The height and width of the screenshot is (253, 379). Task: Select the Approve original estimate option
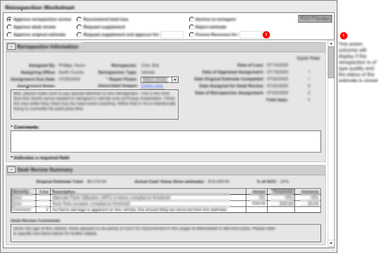[10, 35]
